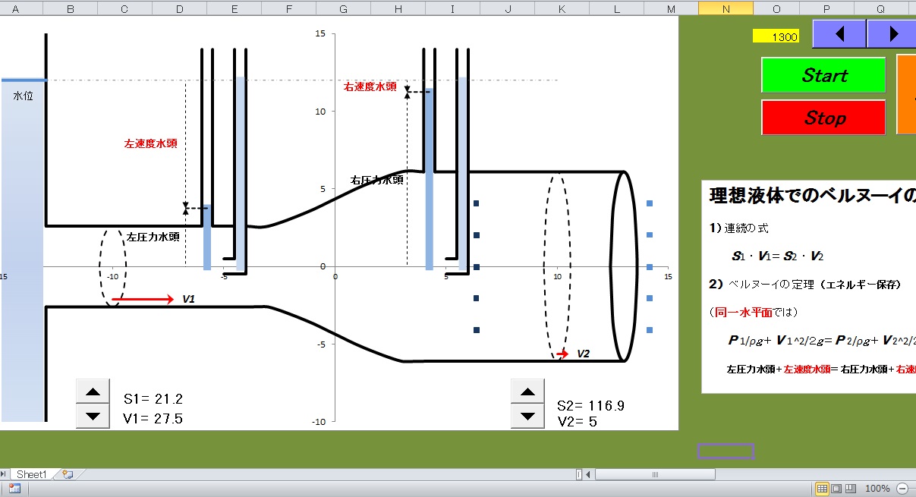916x497 pixels.
Task: Click the red V1 velocity arrow
Action: (x=143, y=300)
